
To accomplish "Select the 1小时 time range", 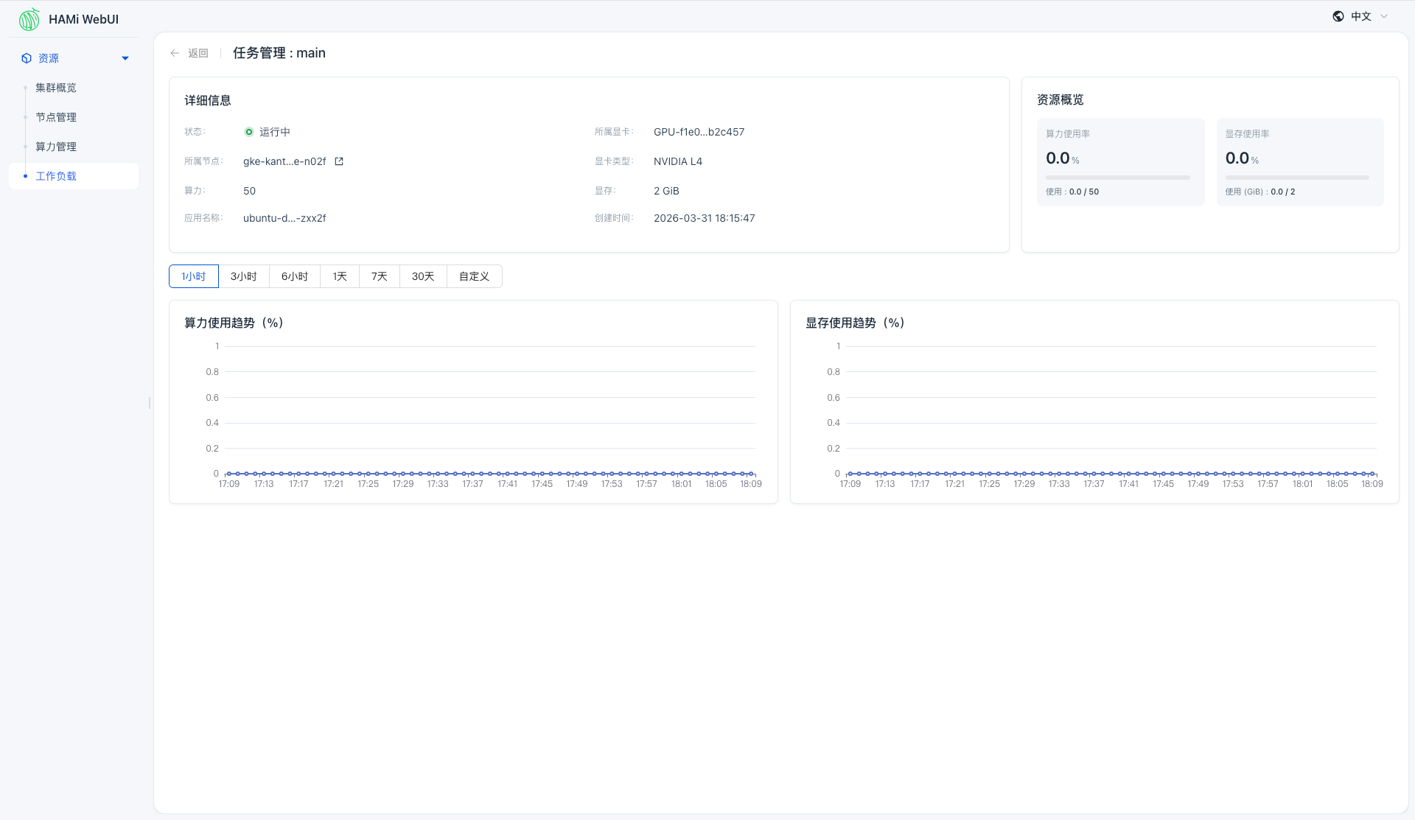I will [x=194, y=276].
